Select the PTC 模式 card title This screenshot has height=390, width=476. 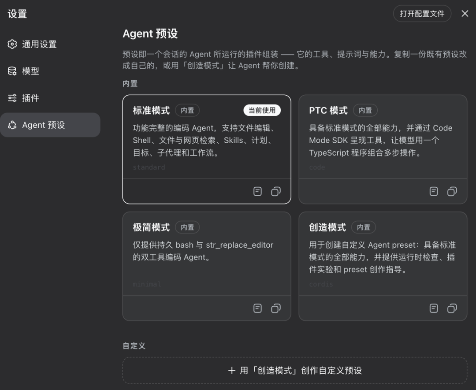[x=328, y=111]
